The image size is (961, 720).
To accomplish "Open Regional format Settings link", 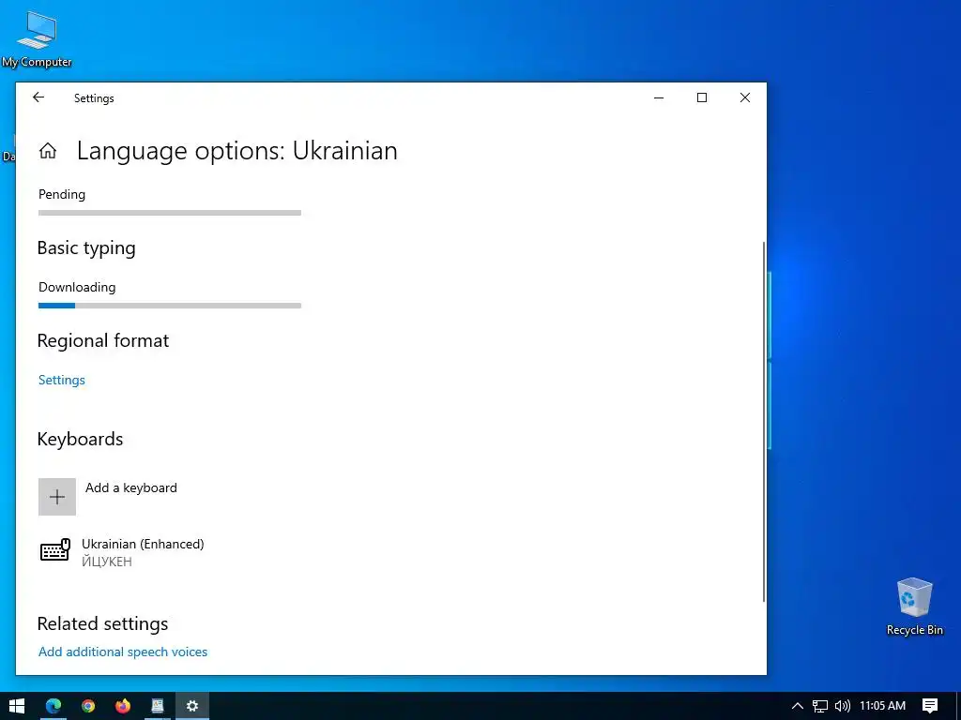I will tap(61, 380).
